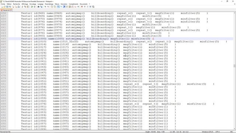Undo last edit with the Undo arrow
Viewport: 236px width, 133px height.
click(32, 7)
